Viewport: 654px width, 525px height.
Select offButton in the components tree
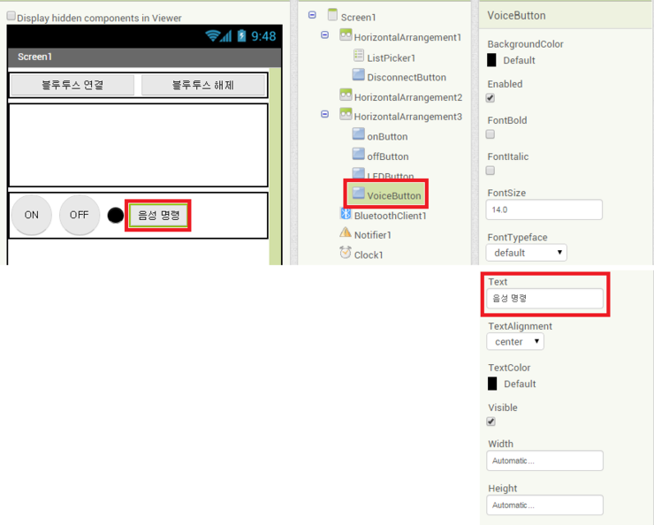[x=388, y=156]
